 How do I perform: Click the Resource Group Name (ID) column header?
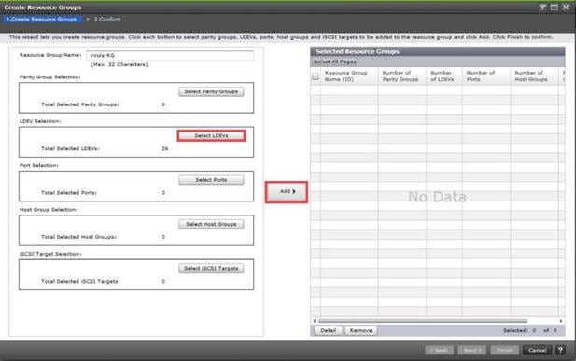point(349,76)
